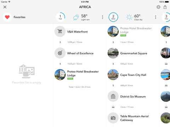The image size is (170, 127).
Task: Tap the Protea Hotel thumbnail in day 1
Action: 60,75
